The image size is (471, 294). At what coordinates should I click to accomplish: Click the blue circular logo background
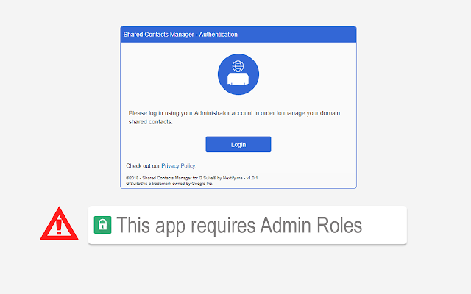[x=238, y=74]
